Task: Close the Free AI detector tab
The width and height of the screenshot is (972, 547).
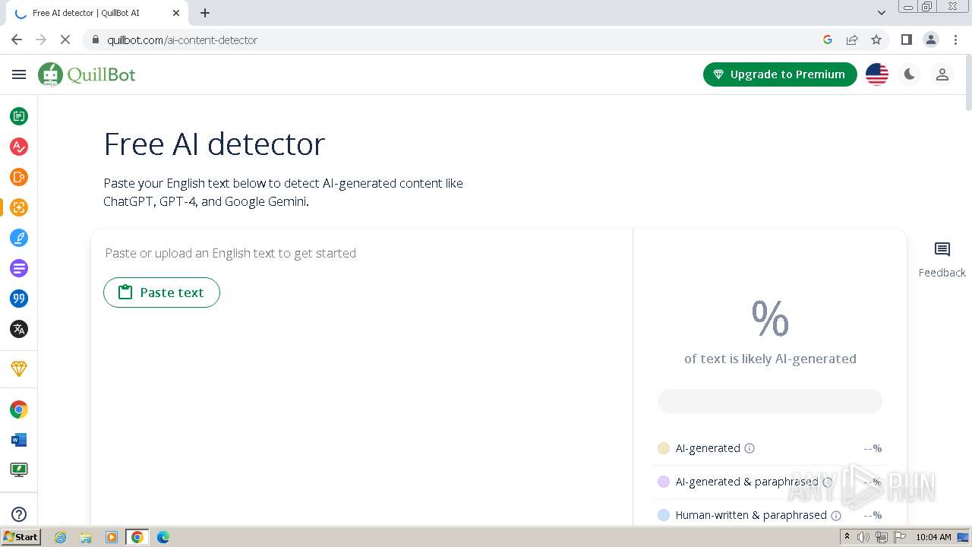Action: tap(175, 13)
